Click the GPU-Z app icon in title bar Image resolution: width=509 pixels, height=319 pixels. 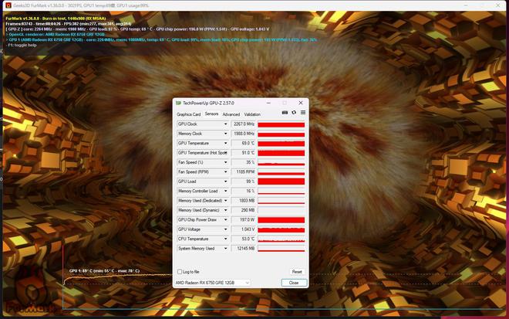[178, 103]
